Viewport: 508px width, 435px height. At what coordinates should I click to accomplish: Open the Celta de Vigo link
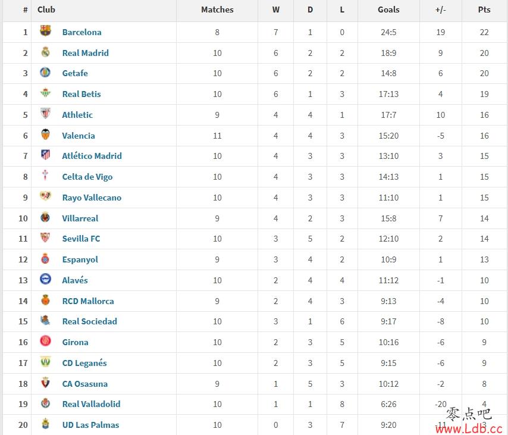point(87,177)
